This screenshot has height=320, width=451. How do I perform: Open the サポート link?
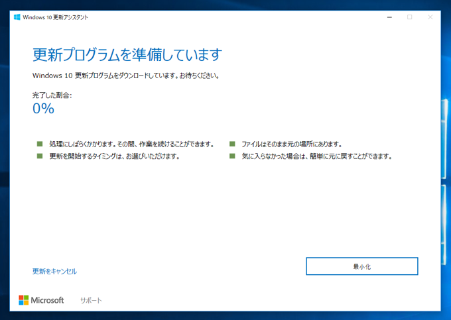click(x=91, y=301)
